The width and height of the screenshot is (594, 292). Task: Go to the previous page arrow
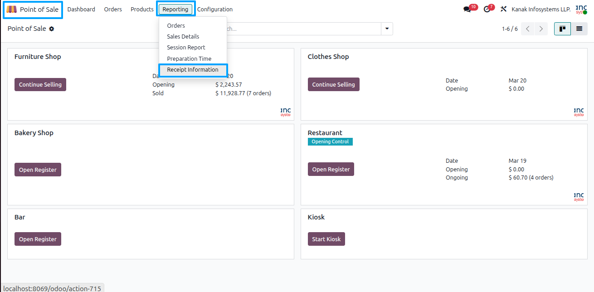528,29
